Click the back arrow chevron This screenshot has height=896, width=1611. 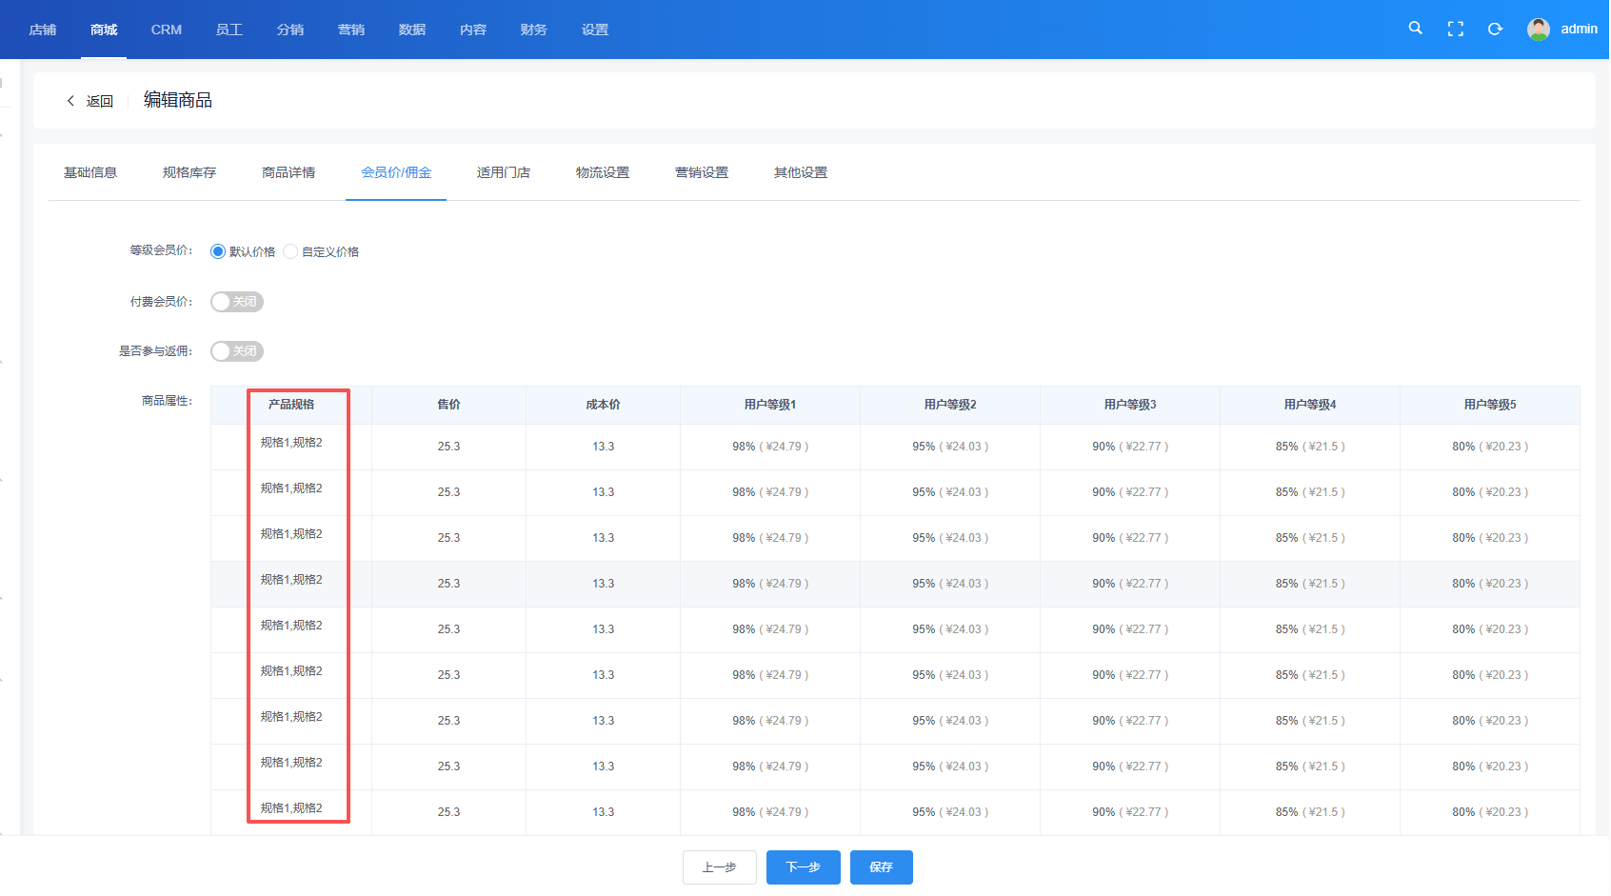pos(70,101)
